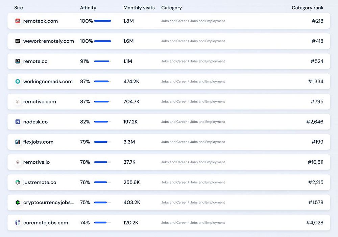Click the Monthly visits column header
The height and width of the screenshot is (237, 338).
[139, 8]
